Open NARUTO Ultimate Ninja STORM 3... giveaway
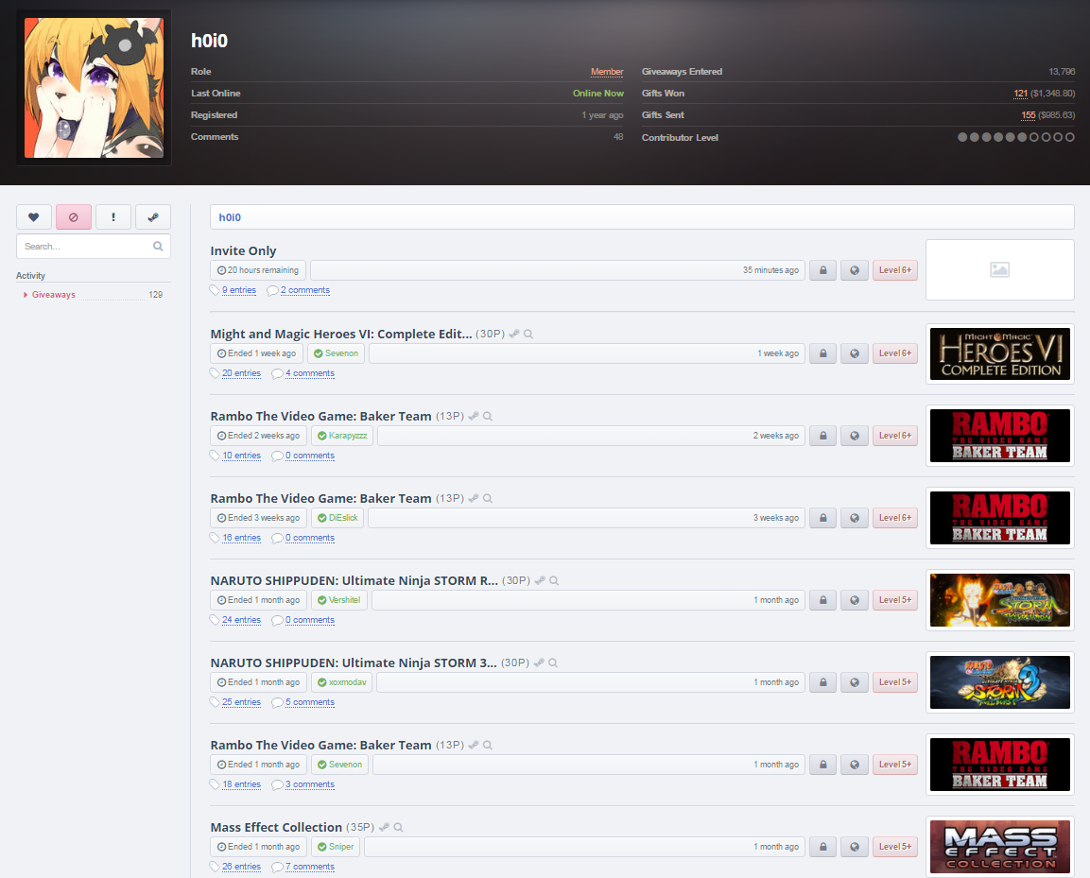 [x=354, y=663]
